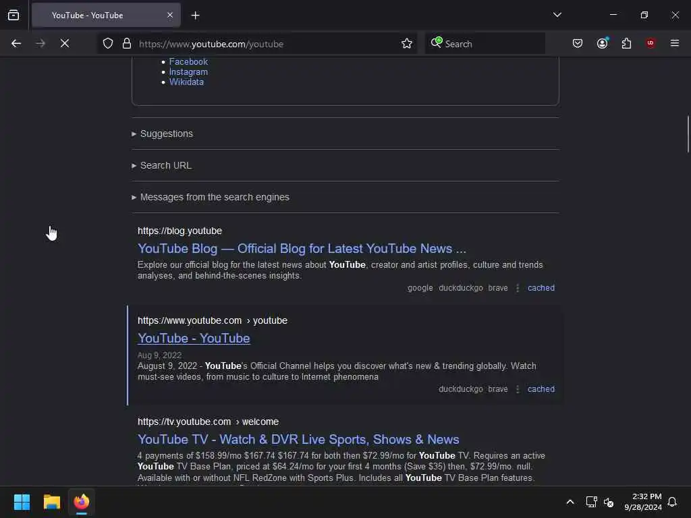Open the Firefox account icon
691x518 pixels.
[602, 44]
